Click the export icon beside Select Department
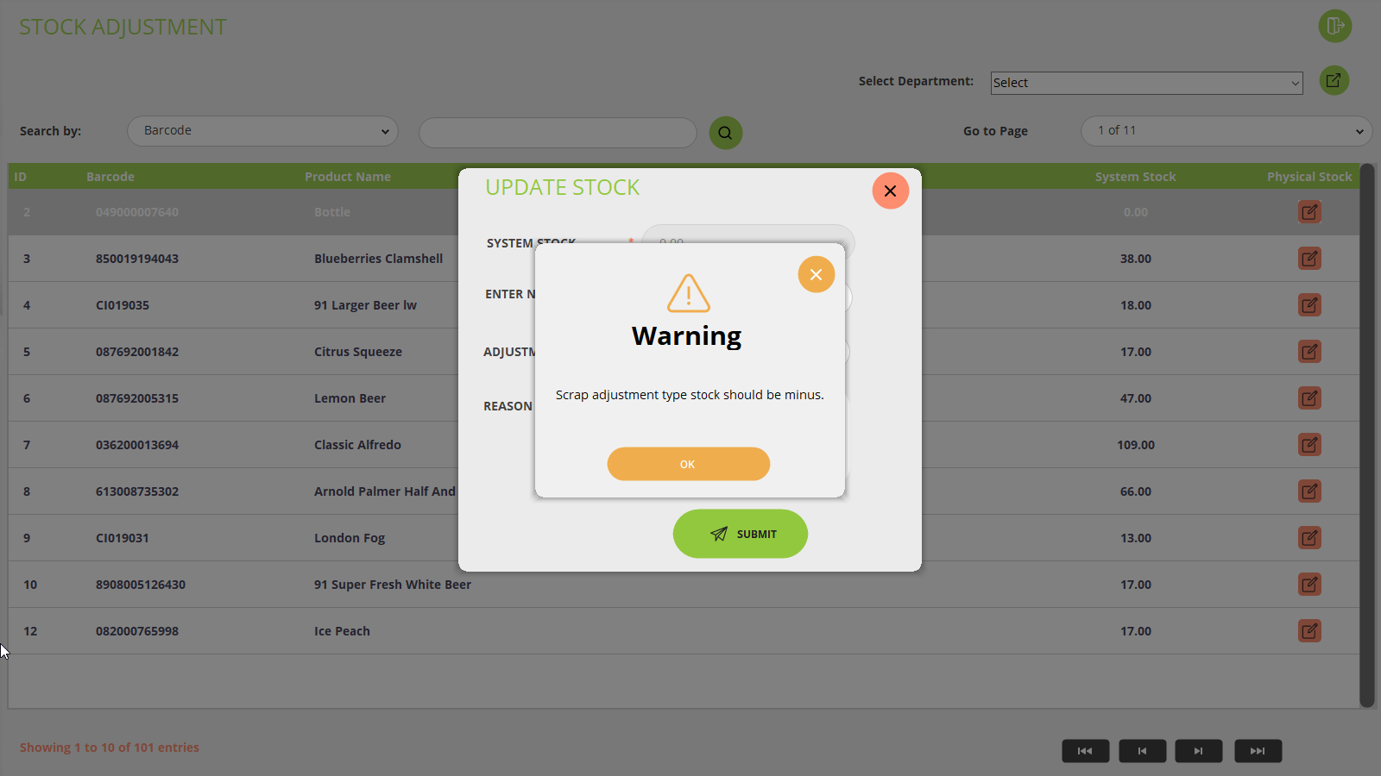Image resolution: width=1381 pixels, height=776 pixels. coord(1334,80)
